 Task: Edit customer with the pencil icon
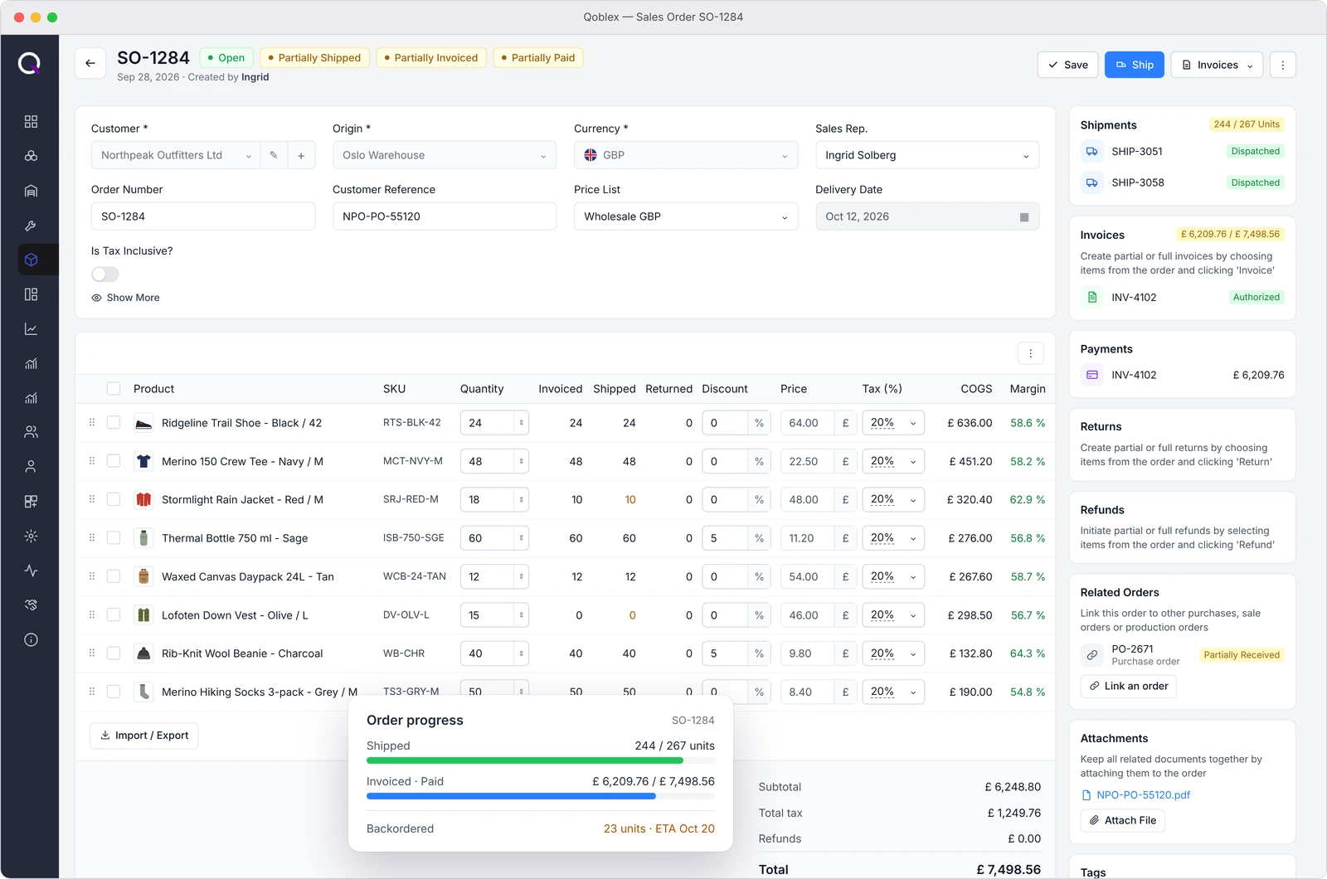(x=274, y=155)
